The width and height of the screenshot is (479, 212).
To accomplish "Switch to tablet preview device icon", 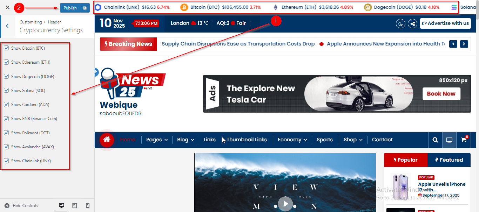I will tap(75, 206).
